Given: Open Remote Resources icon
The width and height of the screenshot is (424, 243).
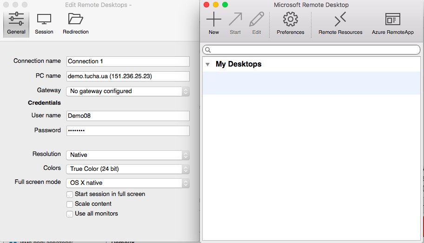Looking at the screenshot, I should [x=340, y=20].
